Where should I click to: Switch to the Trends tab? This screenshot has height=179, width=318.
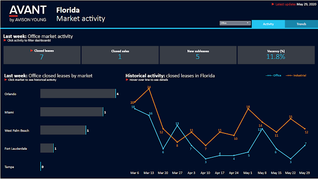pos(301,24)
